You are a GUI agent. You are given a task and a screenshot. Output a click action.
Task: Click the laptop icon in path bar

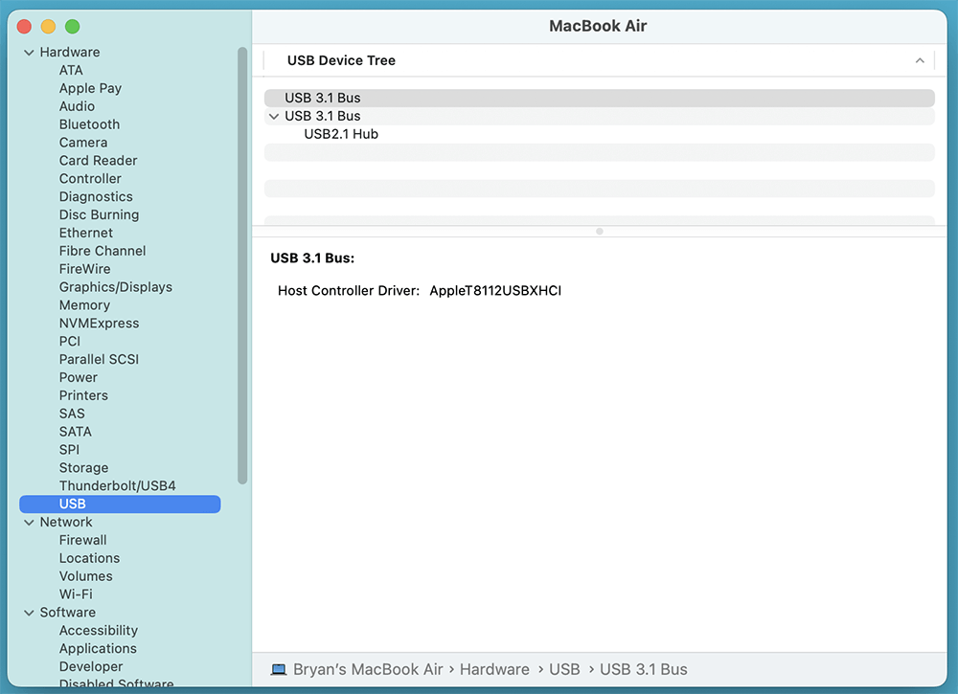click(279, 670)
